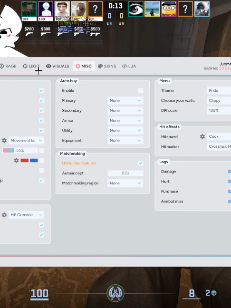Click the fox avatar in the scoreboard
This screenshot has width=231, height=308.
tap(29, 9)
